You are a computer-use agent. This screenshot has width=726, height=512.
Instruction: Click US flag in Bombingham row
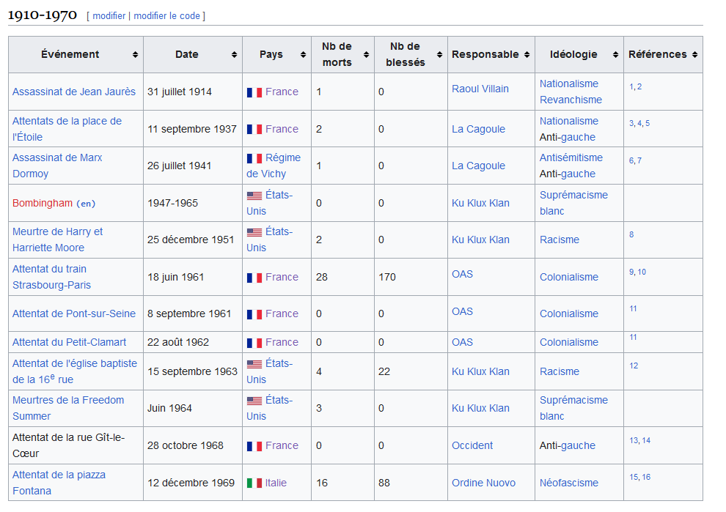tap(254, 196)
